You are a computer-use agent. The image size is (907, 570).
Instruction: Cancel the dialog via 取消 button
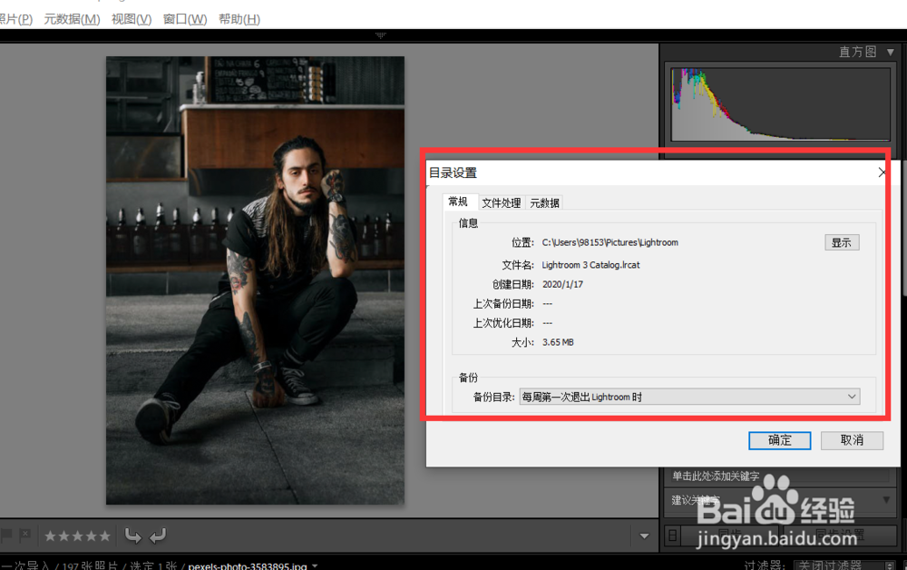point(852,440)
